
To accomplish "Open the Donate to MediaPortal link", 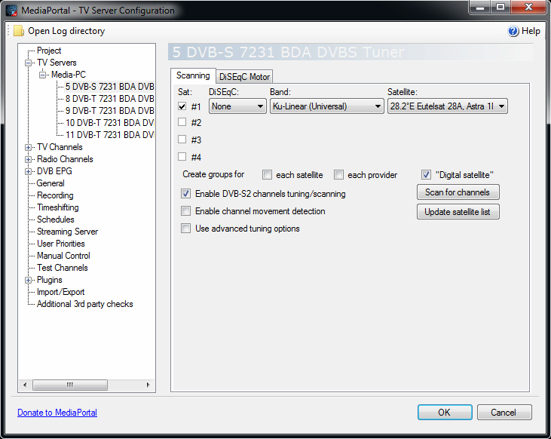I will point(57,413).
